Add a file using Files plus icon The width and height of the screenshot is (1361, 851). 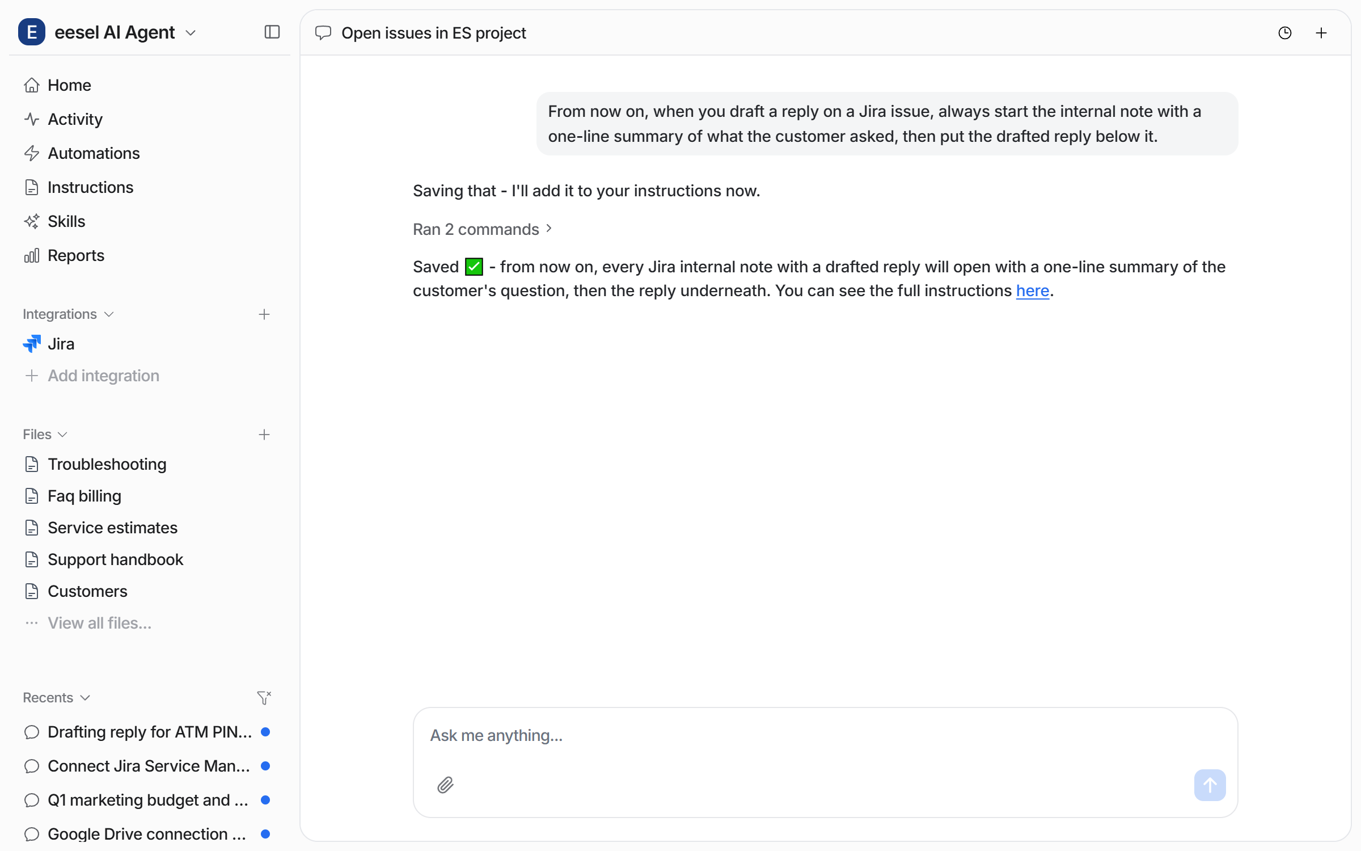(x=264, y=435)
